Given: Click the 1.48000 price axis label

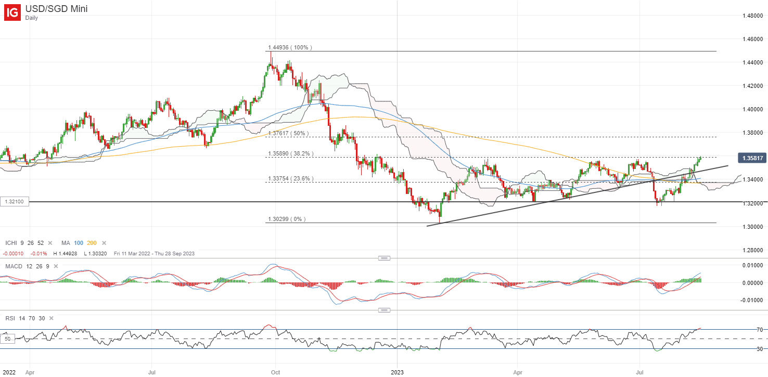Looking at the screenshot, I should click(x=752, y=16).
